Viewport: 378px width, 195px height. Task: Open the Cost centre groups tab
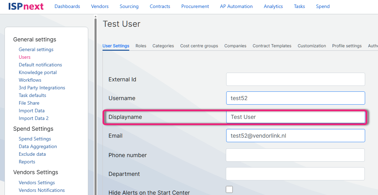[199, 46]
